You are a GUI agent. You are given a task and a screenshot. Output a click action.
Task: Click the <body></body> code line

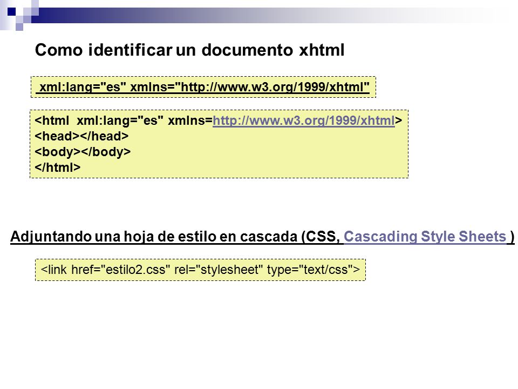83,152
